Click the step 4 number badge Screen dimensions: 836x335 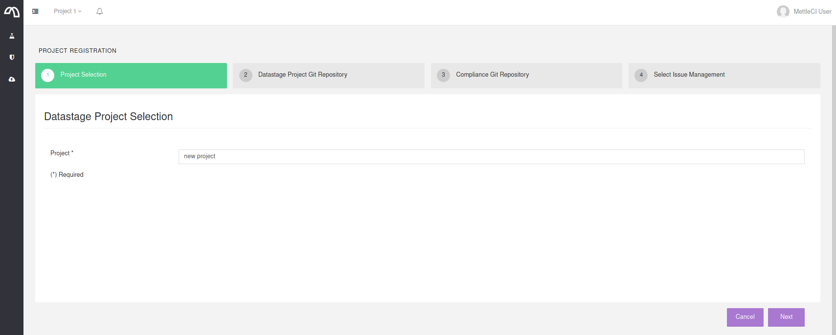[x=641, y=75]
